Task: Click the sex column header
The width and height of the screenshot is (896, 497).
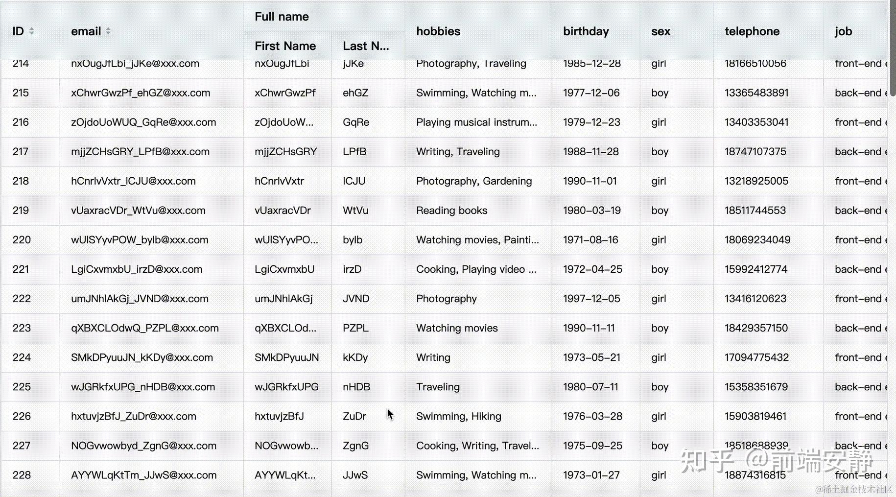Action: point(660,31)
